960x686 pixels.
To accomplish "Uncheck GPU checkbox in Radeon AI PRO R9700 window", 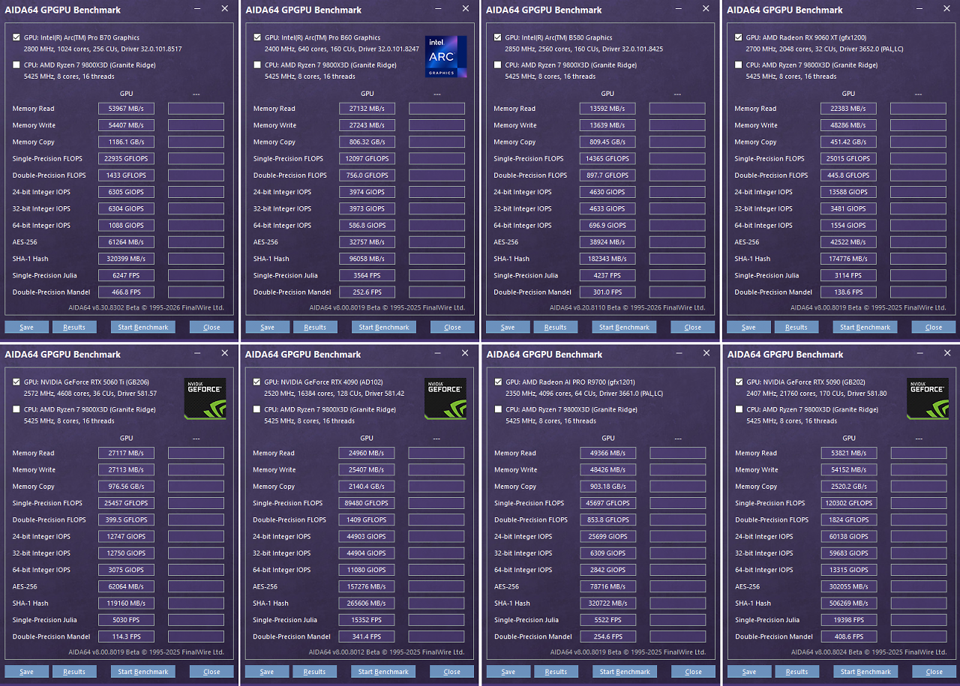I will [499, 382].
